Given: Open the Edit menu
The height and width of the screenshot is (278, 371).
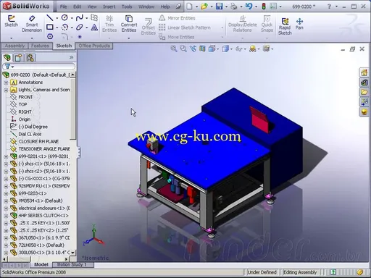Looking at the screenshot, I should pyautogui.click(x=77, y=7).
